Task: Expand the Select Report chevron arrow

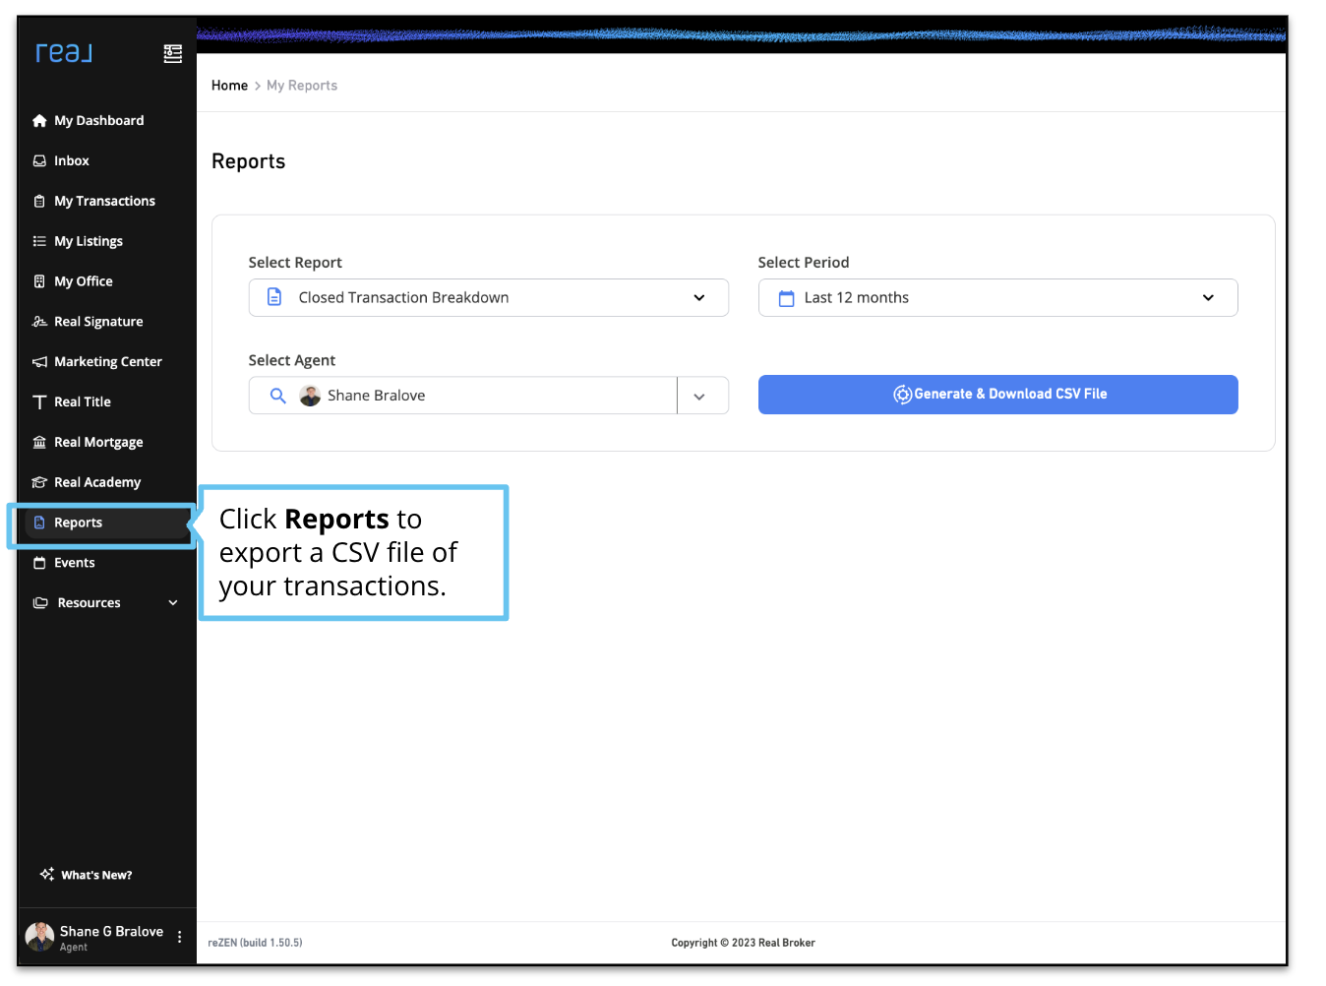Action: (699, 298)
